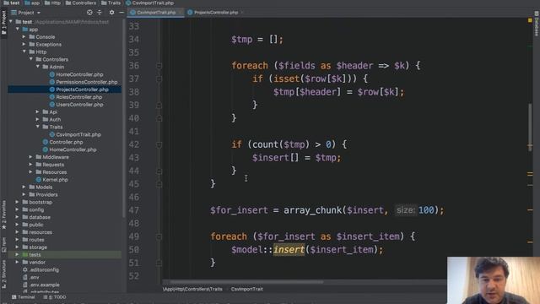This screenshot has width=540, height=304.
Task: Click Traits in the navigation breadcrumb
Action: (111, 3)
